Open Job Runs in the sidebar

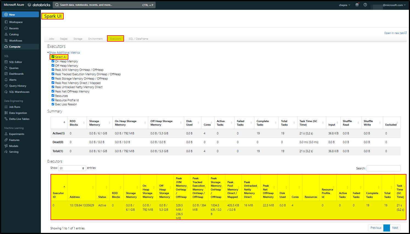click(20, 107)
